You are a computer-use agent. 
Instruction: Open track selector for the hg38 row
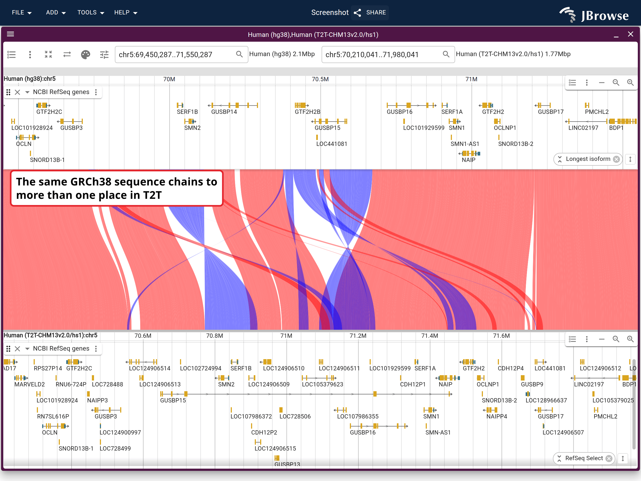tap(572, 83)
